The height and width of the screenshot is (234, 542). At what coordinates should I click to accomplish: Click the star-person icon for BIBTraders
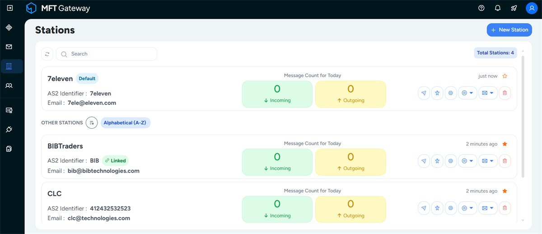pos(437,161)
